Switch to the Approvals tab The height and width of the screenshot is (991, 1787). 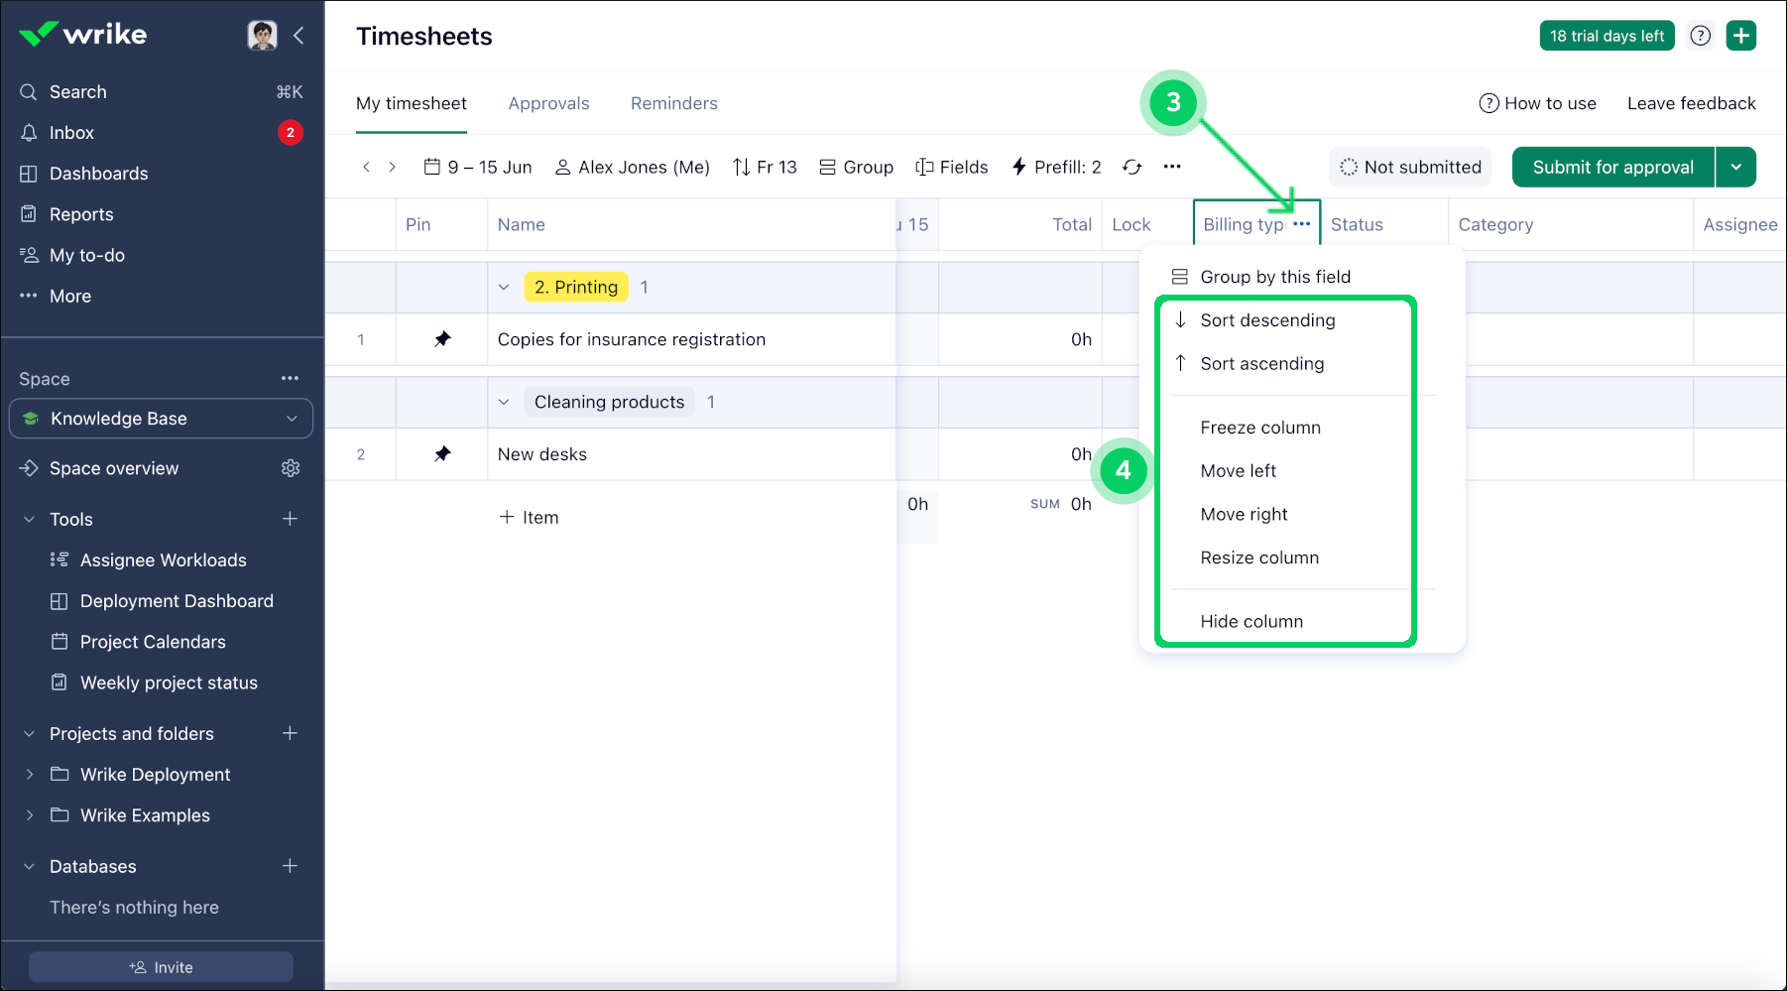coord(548,103)
